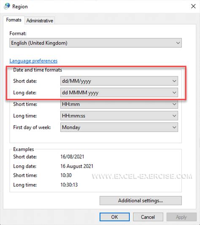The width and height of the screenshot is (200, 225).
Task: Confirm with the OK button
Action: pos(115,217)
